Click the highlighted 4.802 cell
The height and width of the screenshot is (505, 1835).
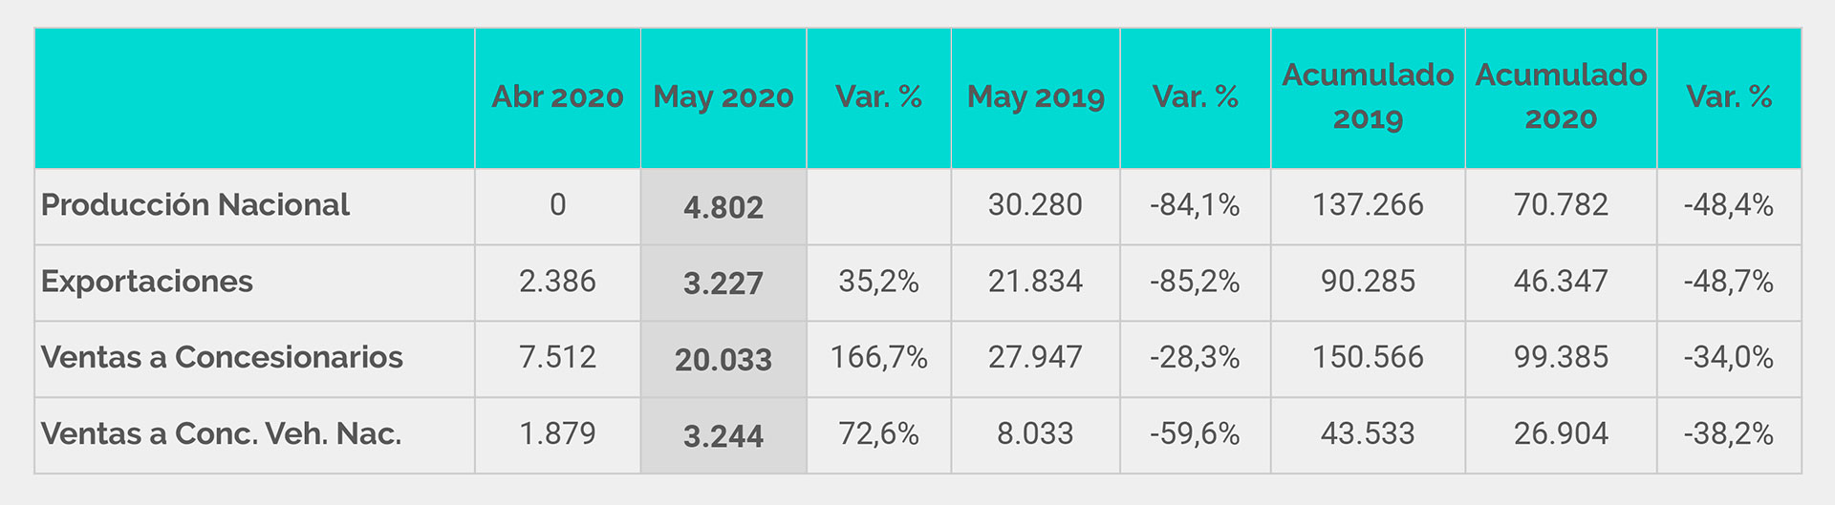click(x=723, y=207)
